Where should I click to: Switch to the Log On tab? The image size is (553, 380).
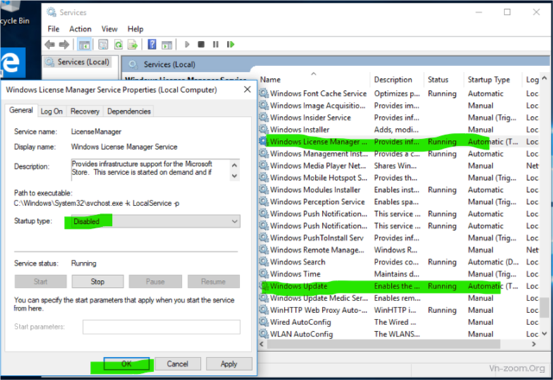point(51,111)
